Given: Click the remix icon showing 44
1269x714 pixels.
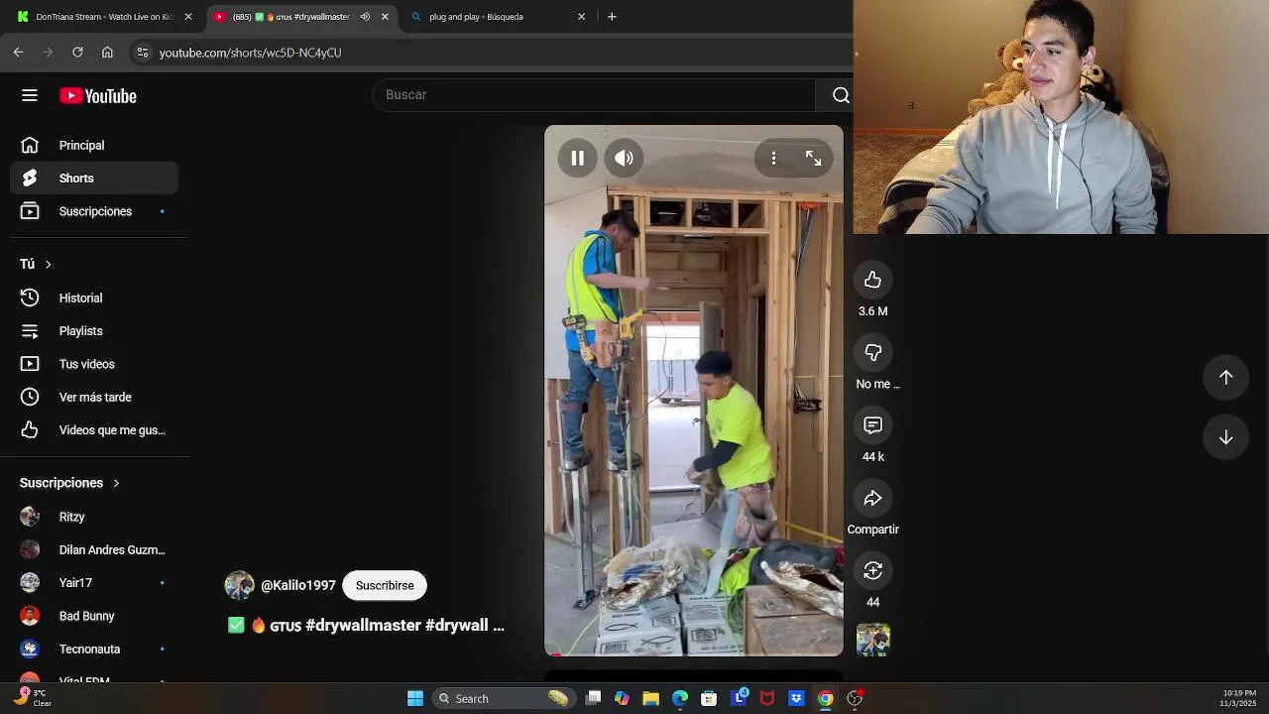Looking at the screenshot, I should (x=872, y=571).
